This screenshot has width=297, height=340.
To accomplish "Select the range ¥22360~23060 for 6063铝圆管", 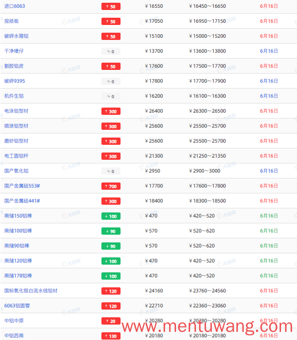I will [207, 306].
